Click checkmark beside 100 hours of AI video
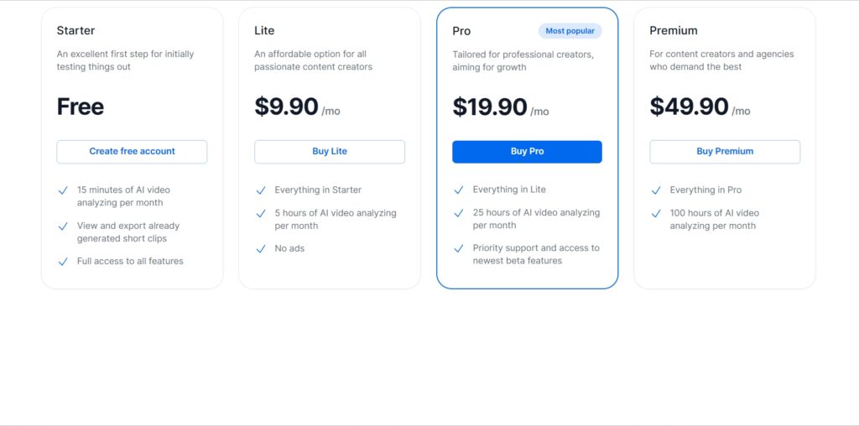Viewport: 859px width, 426px height. (x=656, y=214)
